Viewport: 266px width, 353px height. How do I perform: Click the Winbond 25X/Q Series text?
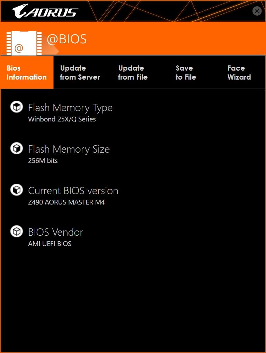click(62, 119)
